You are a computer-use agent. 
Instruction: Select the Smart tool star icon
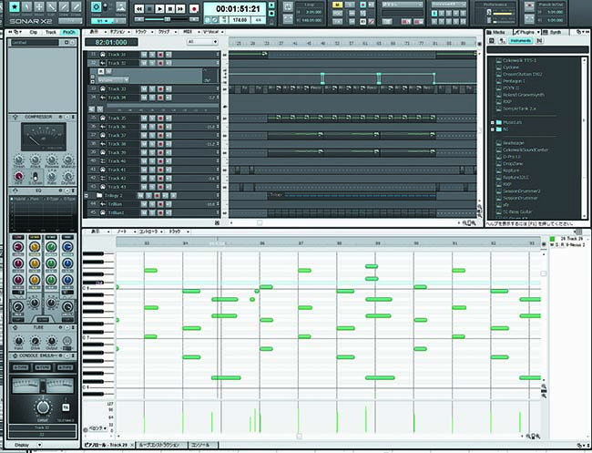tap(15, 6)
